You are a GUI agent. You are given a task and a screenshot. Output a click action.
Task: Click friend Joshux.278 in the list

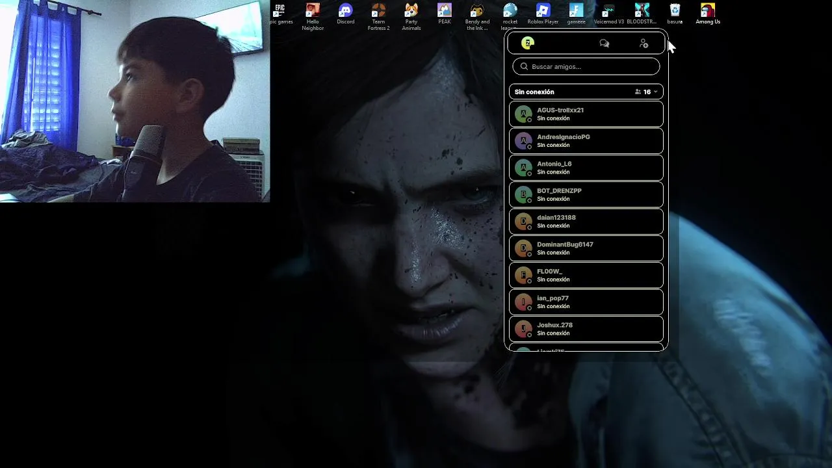point(586,329)
